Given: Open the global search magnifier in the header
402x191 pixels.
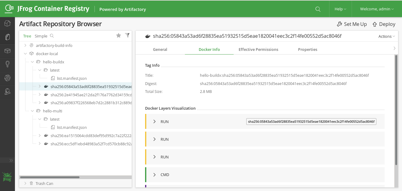Looking at the screenshot, I should [318, 9].
